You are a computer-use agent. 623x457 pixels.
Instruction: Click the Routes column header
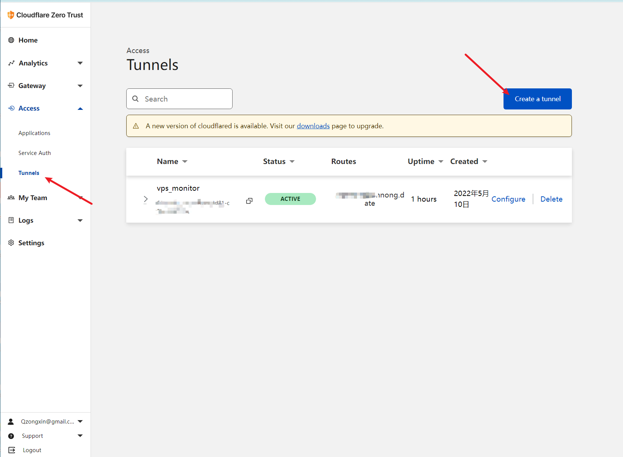[343, 161]
